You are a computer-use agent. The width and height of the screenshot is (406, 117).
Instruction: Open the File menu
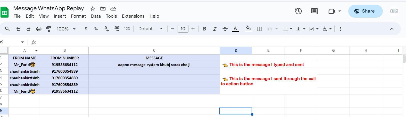pos(17,16)
